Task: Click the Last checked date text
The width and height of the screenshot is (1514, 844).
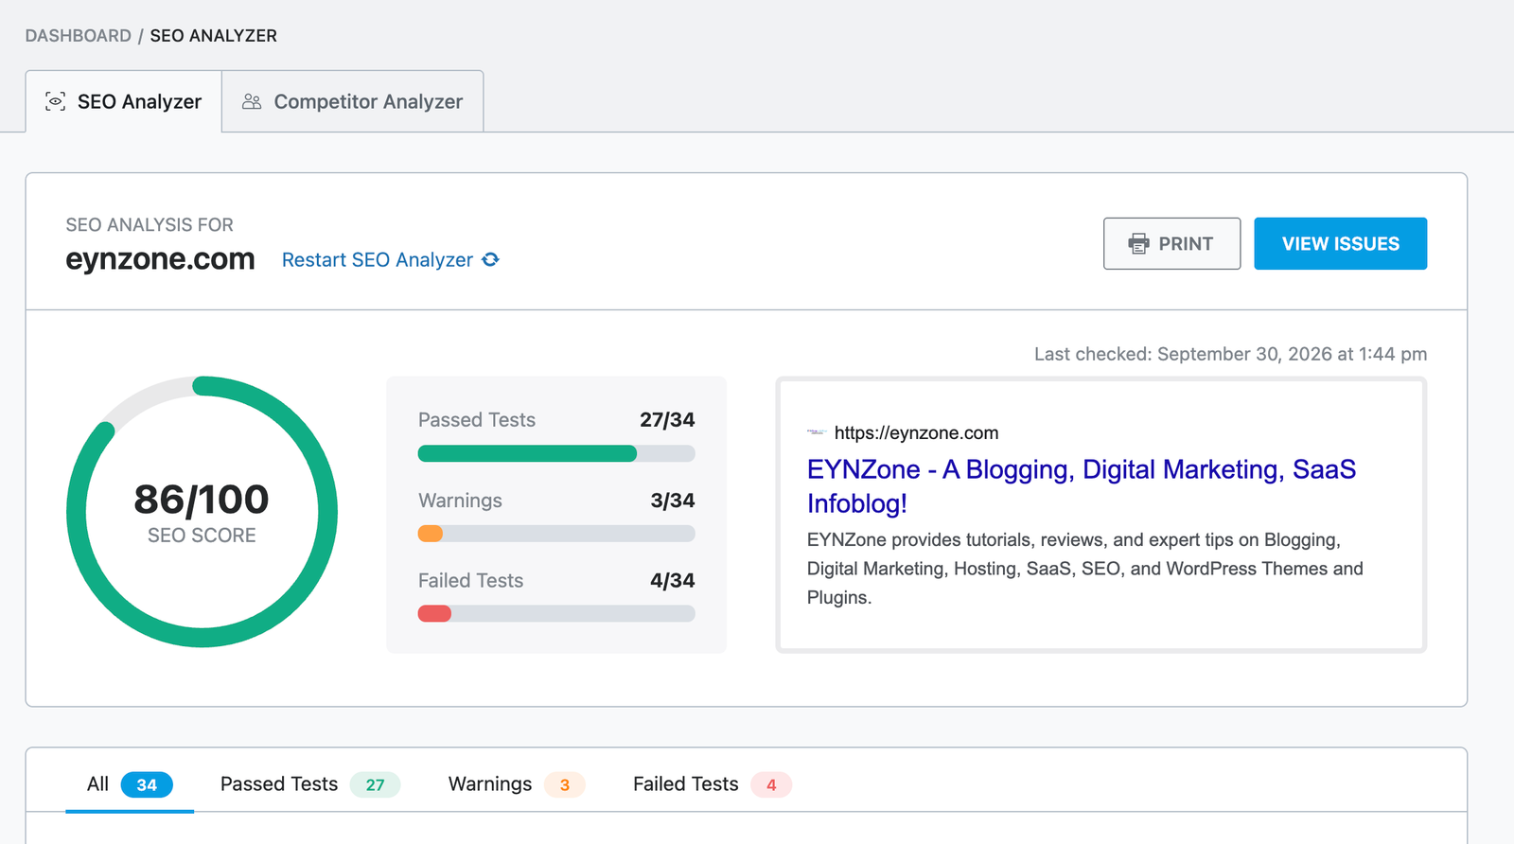Action: click(x=1230, y=354)
